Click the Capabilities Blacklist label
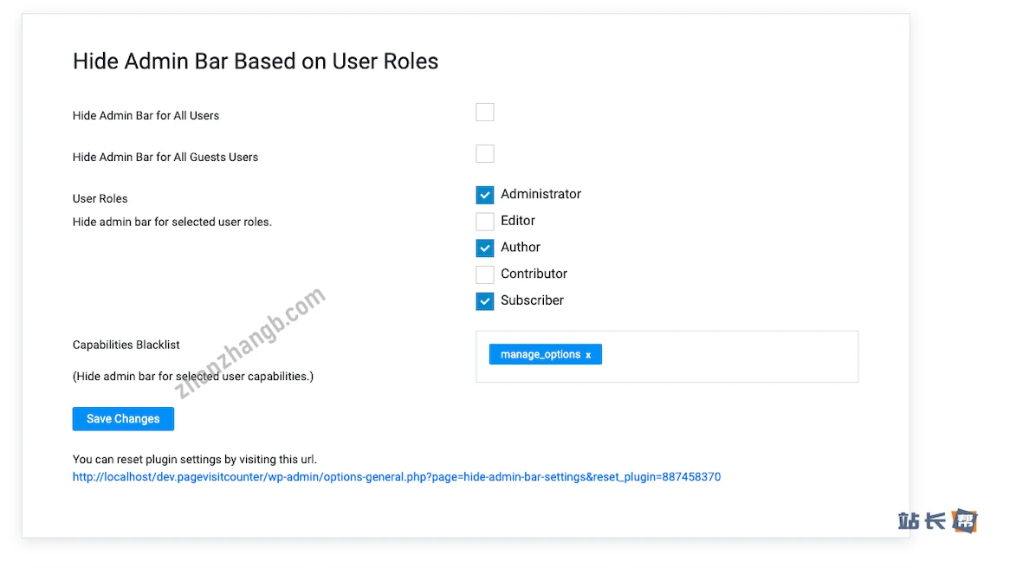The height and width of the screenshot is (568, 1029). pos(126,345)
